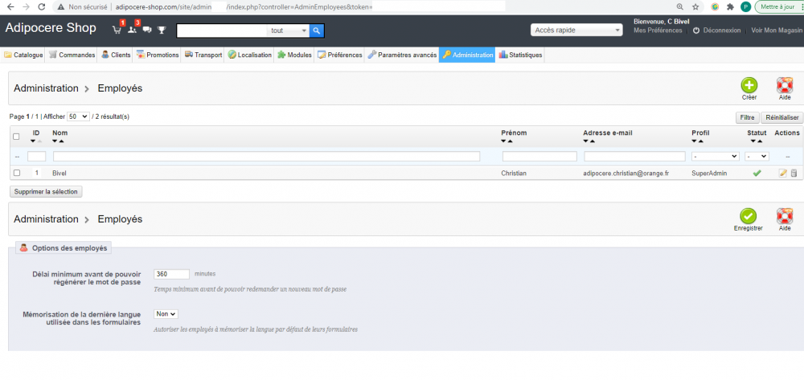The image size is (804, 380).
Task: Tick the select-all checkbox in table header
Action: pyautogui.click(x=16, y=137)
